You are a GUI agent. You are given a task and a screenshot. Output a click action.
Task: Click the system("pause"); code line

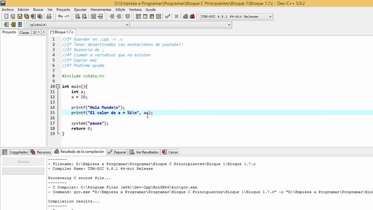coord(90,123)
